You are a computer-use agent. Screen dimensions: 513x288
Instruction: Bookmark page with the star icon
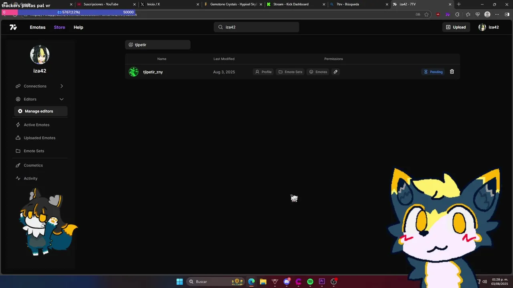click(426, 14)
